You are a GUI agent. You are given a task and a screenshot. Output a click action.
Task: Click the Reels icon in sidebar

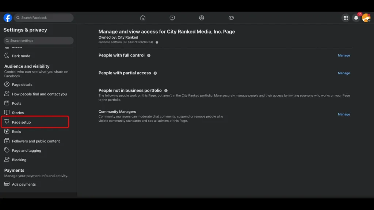click(x=7, y=131)
